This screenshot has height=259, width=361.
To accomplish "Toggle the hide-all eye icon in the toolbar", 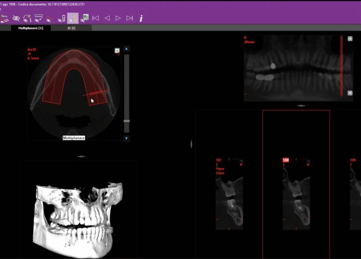I will click(x=16, y=18).
